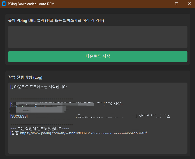Click the [SUCCESS] log entry
Viewport: 195px width, 159px height.
pyautogui.click(x=19, y=116)
